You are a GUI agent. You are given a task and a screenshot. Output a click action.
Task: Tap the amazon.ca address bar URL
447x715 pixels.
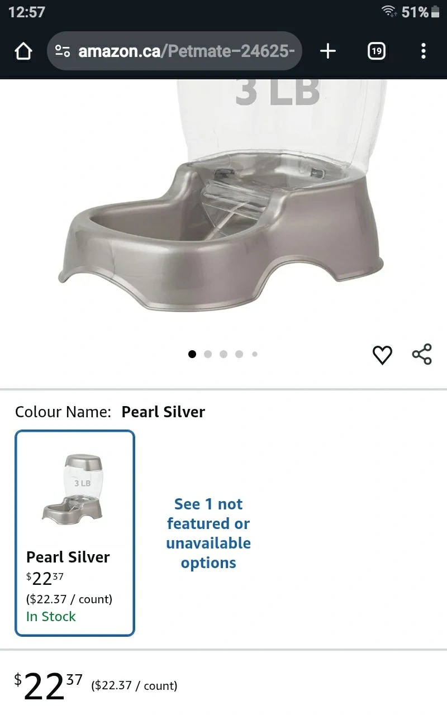tap(187, 51)
